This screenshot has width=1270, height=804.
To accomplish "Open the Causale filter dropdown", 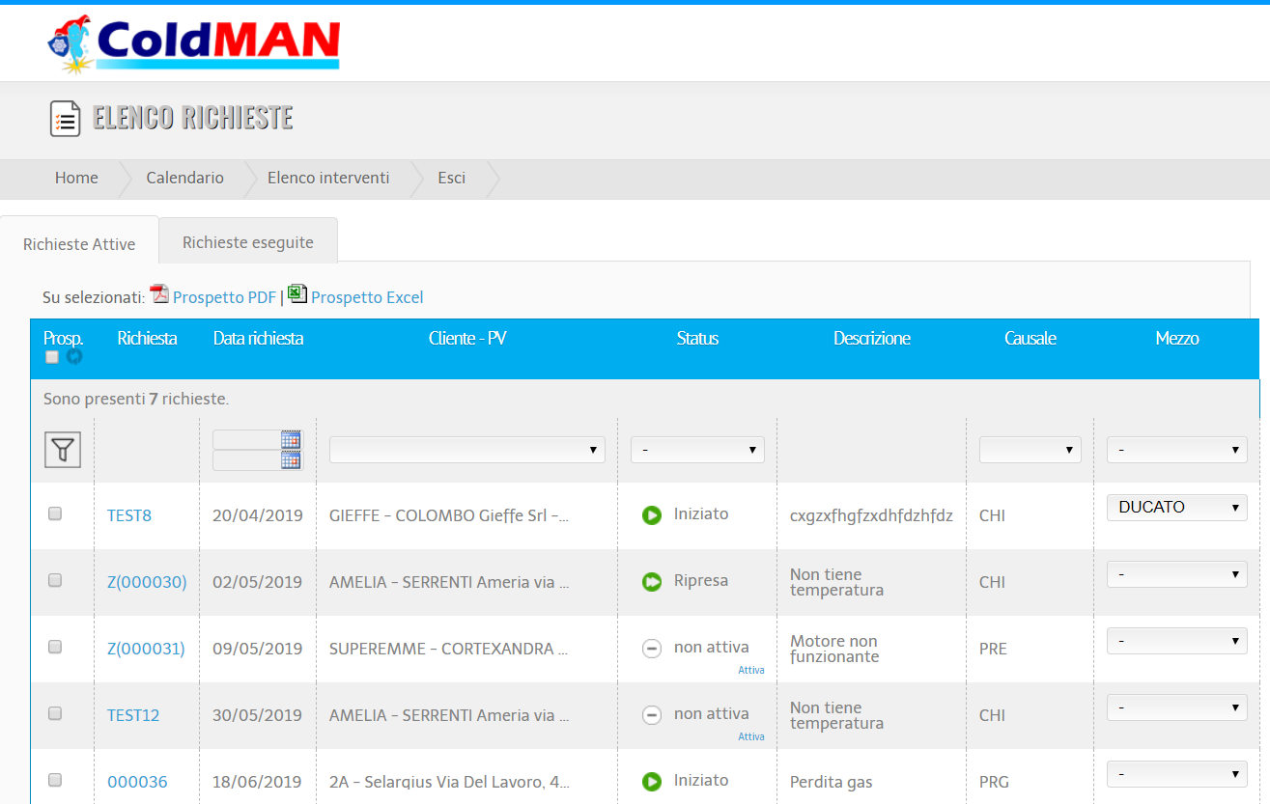I will [x=1030, y=450].
